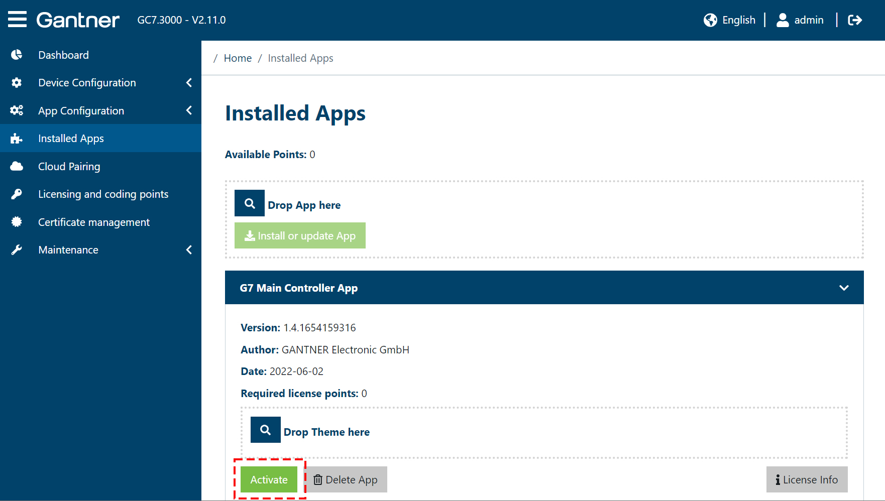This screenshot has width=885, height=501.
Task: Expand Device Configuration submenu chevron
Action: pyautogui.click(x=189, y=83)
